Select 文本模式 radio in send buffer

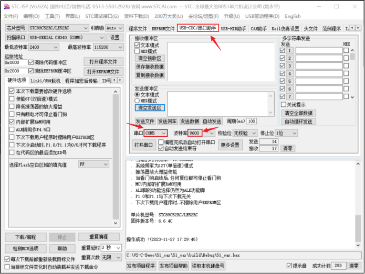(x=137, y=94)
